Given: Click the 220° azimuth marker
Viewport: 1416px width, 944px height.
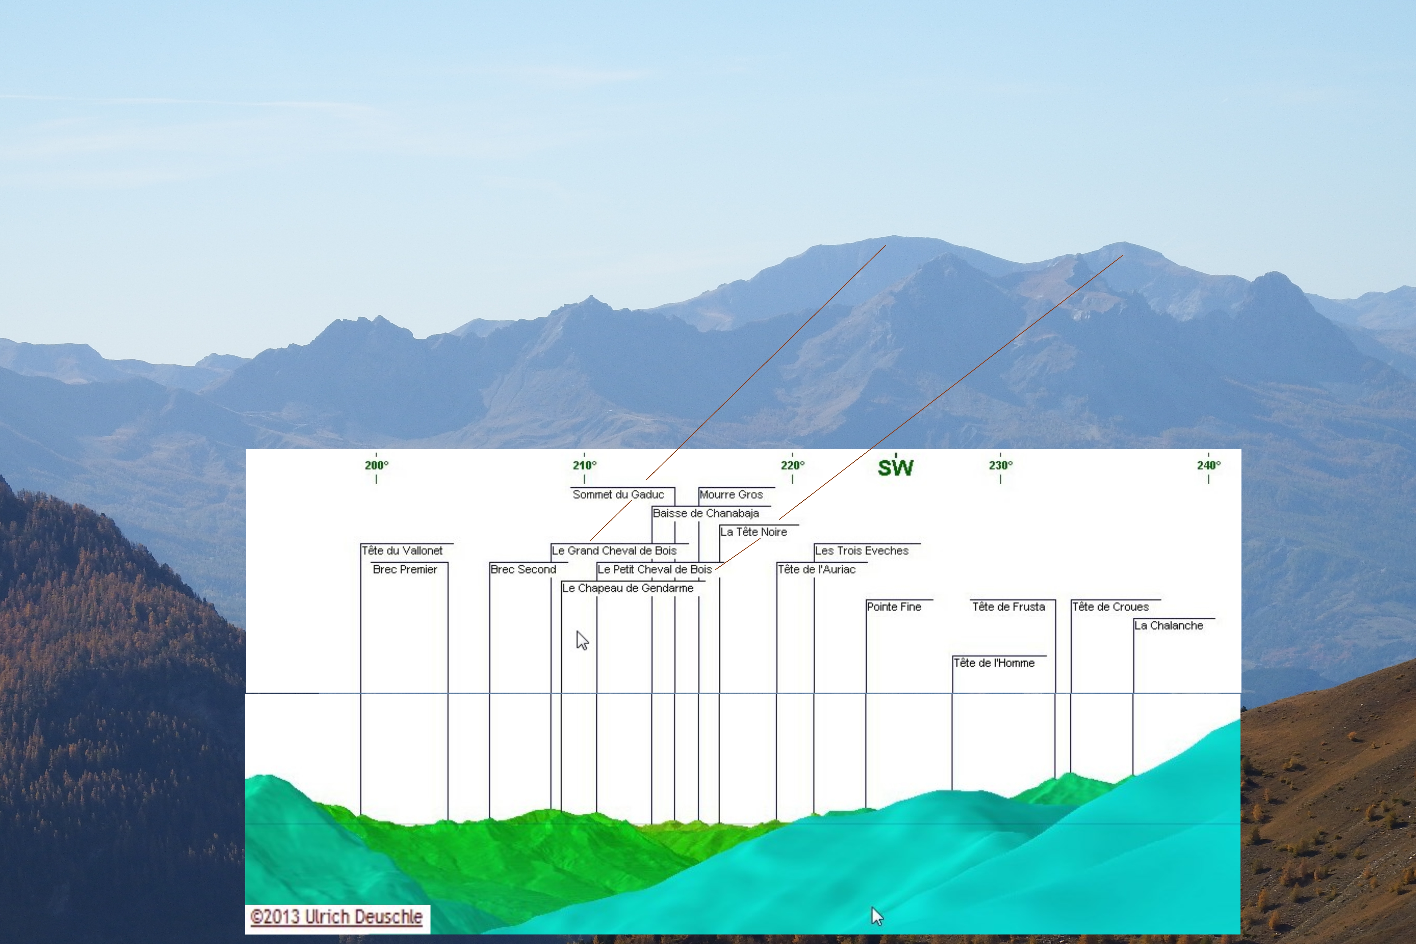Looking at the screenshot, I should (x=792, y=465).
